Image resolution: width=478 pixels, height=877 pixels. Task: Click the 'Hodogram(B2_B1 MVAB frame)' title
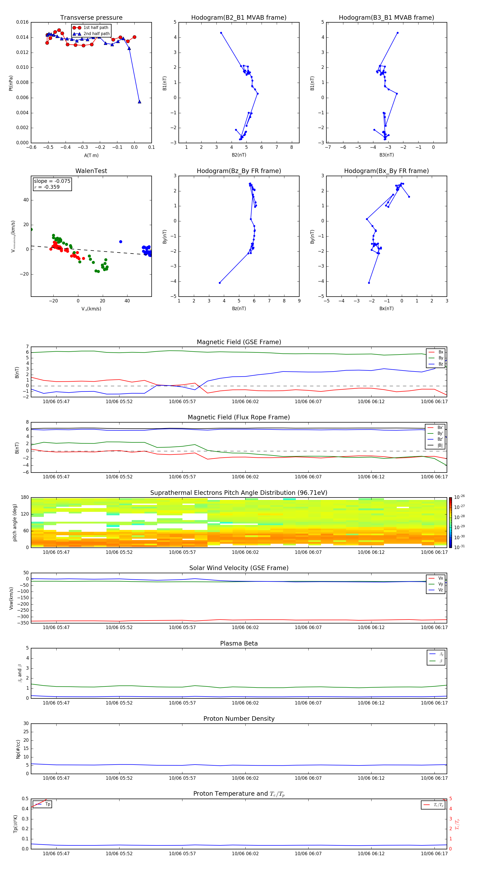239,18
